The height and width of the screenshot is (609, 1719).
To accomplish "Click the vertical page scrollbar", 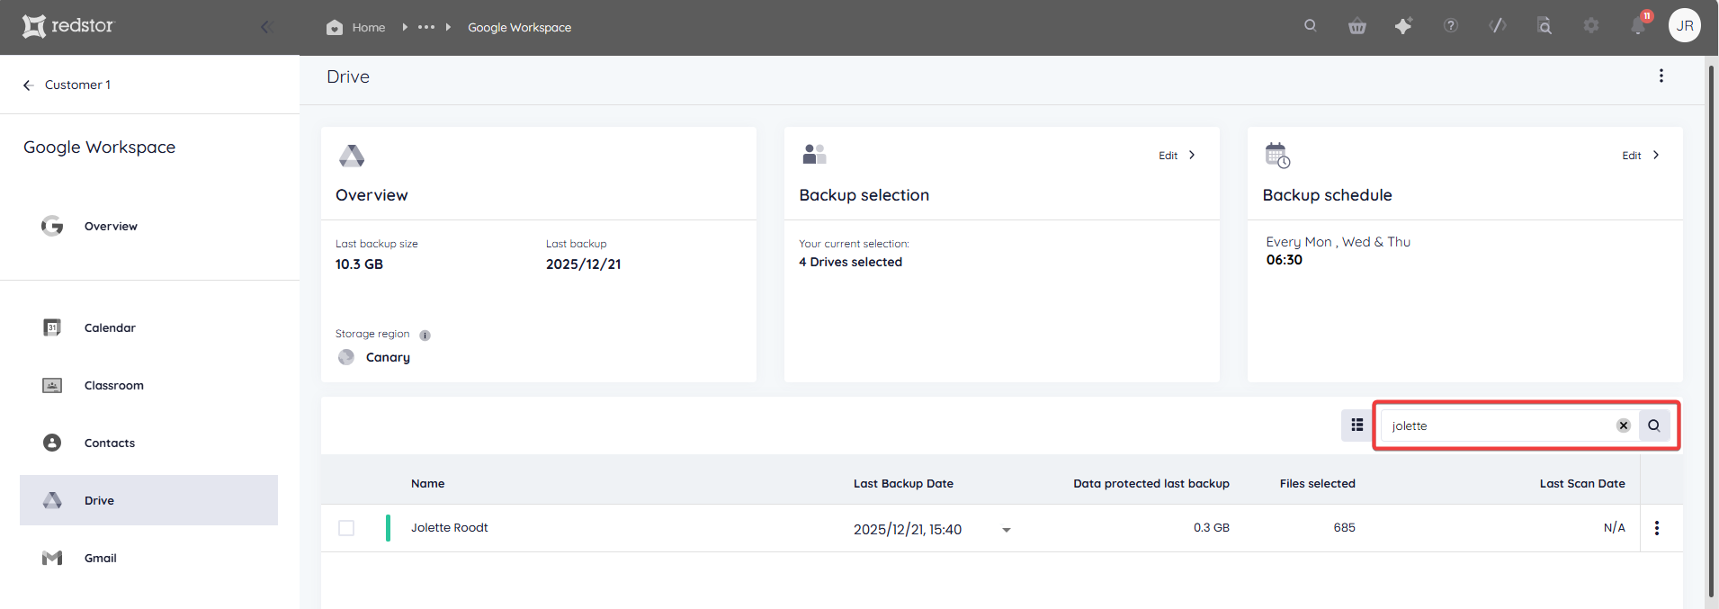I will point(1711,330).
